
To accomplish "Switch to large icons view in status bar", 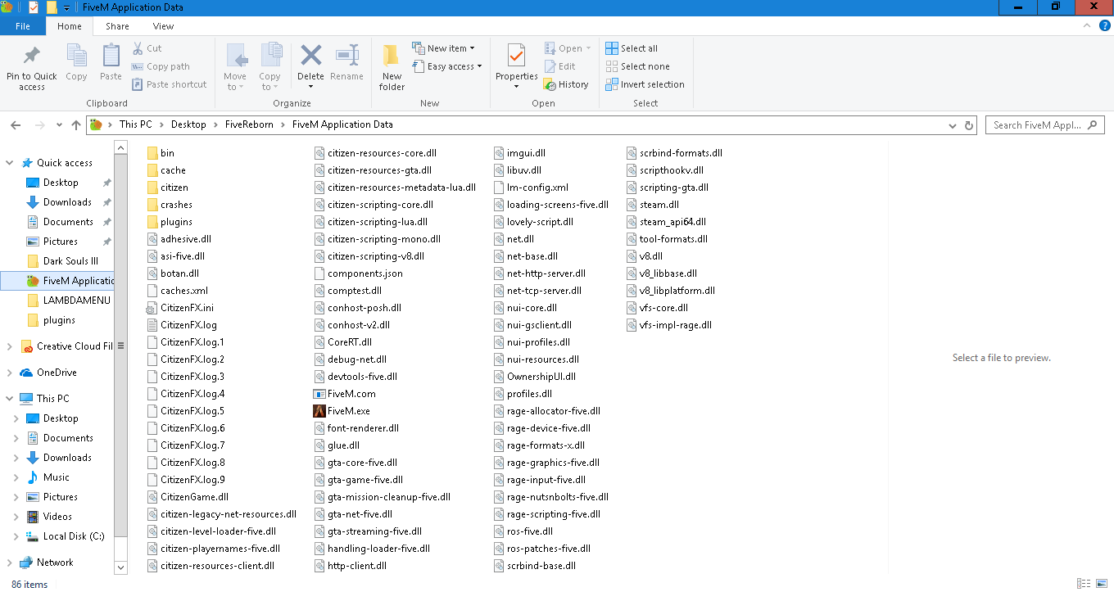I will click(x=1102, y=584).
